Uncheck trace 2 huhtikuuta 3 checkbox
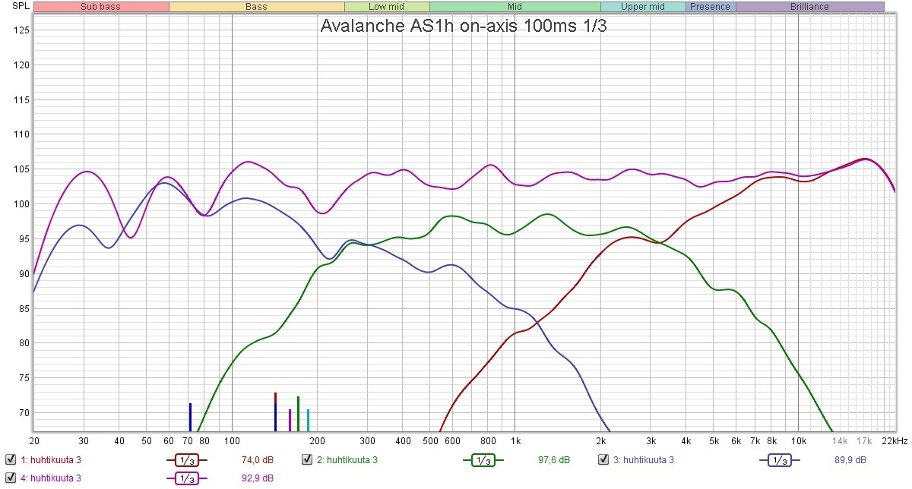Screen dimensions: 912x489 pos(306,459)
